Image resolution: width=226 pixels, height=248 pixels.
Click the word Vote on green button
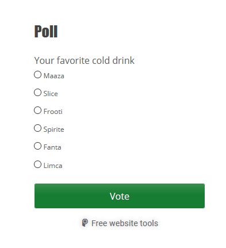[x=120, y=196]
